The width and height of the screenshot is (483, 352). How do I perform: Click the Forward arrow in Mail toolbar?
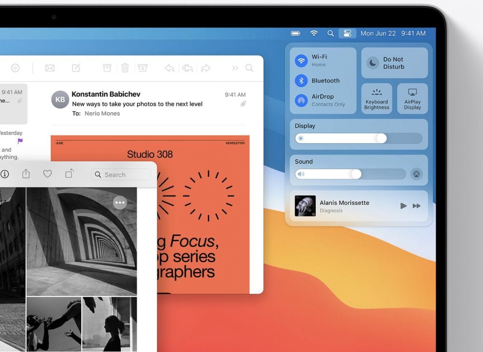[206, 68]
